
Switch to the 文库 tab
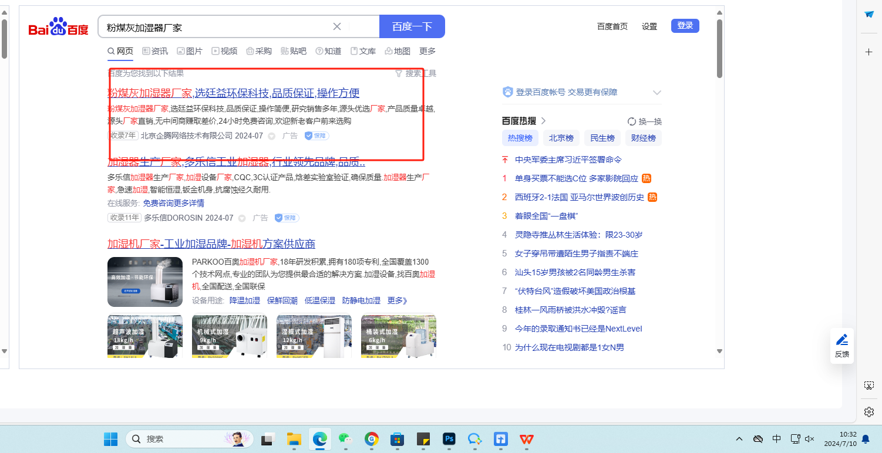point(363,51)
